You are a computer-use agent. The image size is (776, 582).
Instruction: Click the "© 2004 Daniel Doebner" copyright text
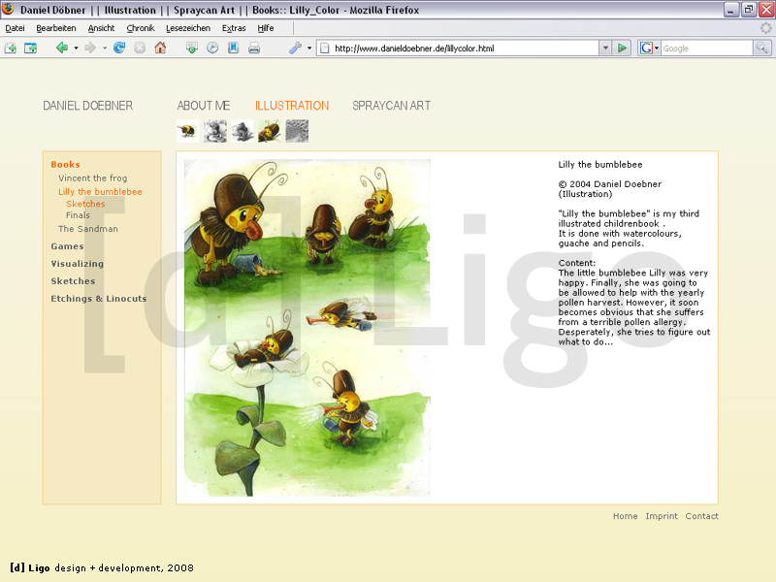pyautogui.click(x=610, y=184)
